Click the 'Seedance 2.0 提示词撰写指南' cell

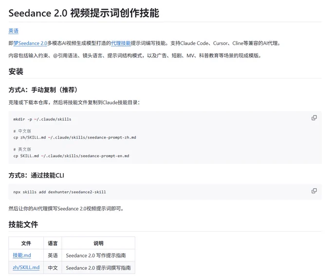coord(98,268)
